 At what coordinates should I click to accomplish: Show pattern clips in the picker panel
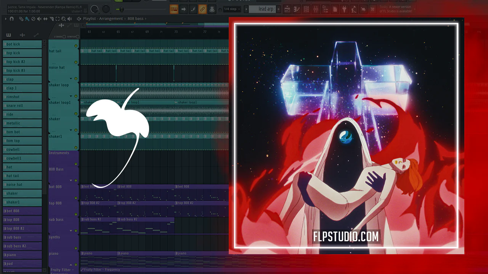(x=9, y=35)
